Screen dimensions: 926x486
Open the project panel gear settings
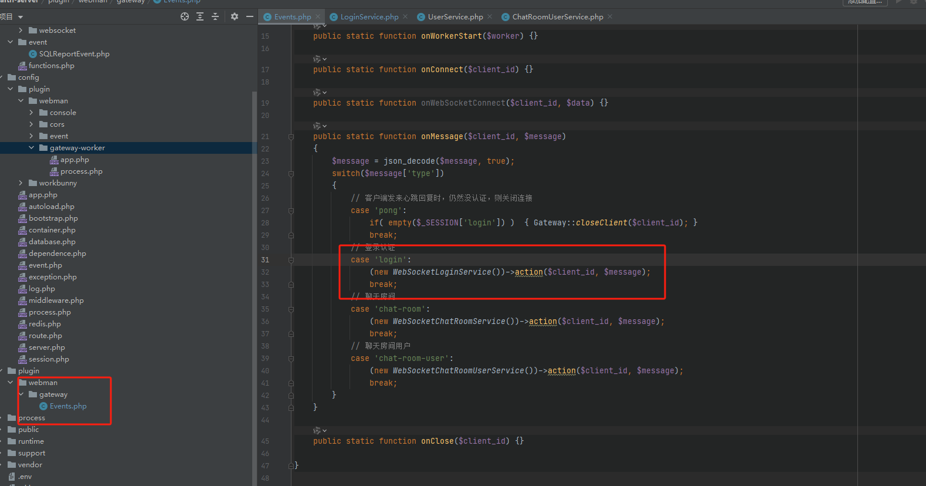[235, 16]
